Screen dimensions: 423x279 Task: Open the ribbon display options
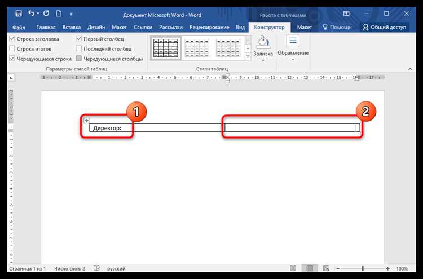[x=346, y=14]
